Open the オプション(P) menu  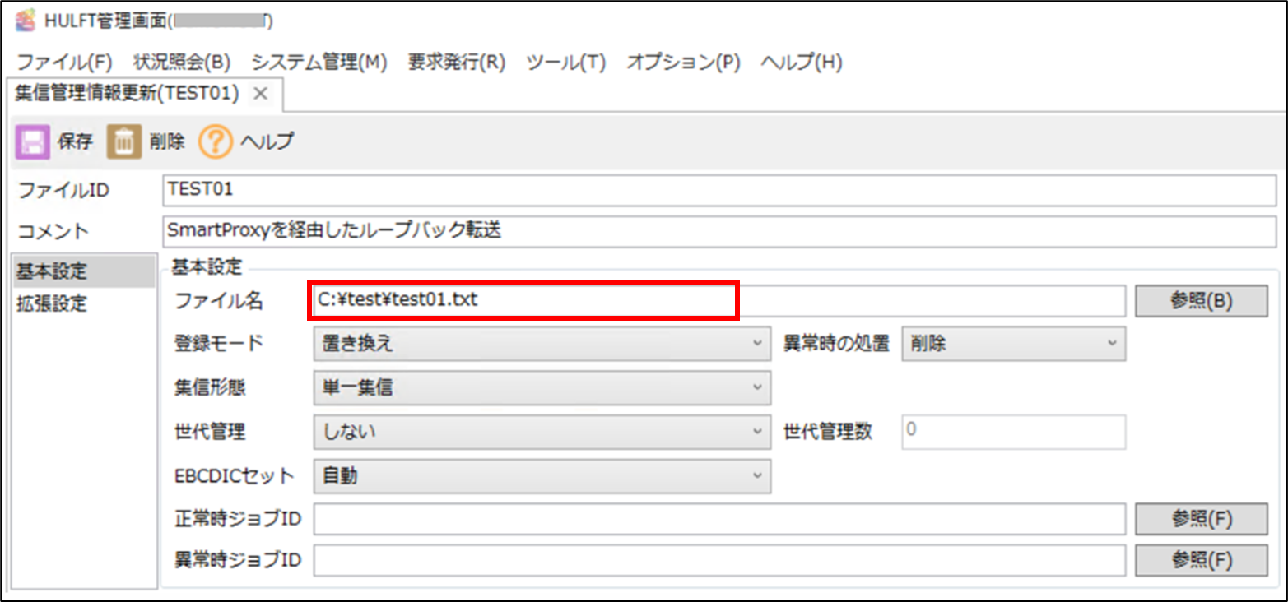pyautogui.click(x=684, y=62)
